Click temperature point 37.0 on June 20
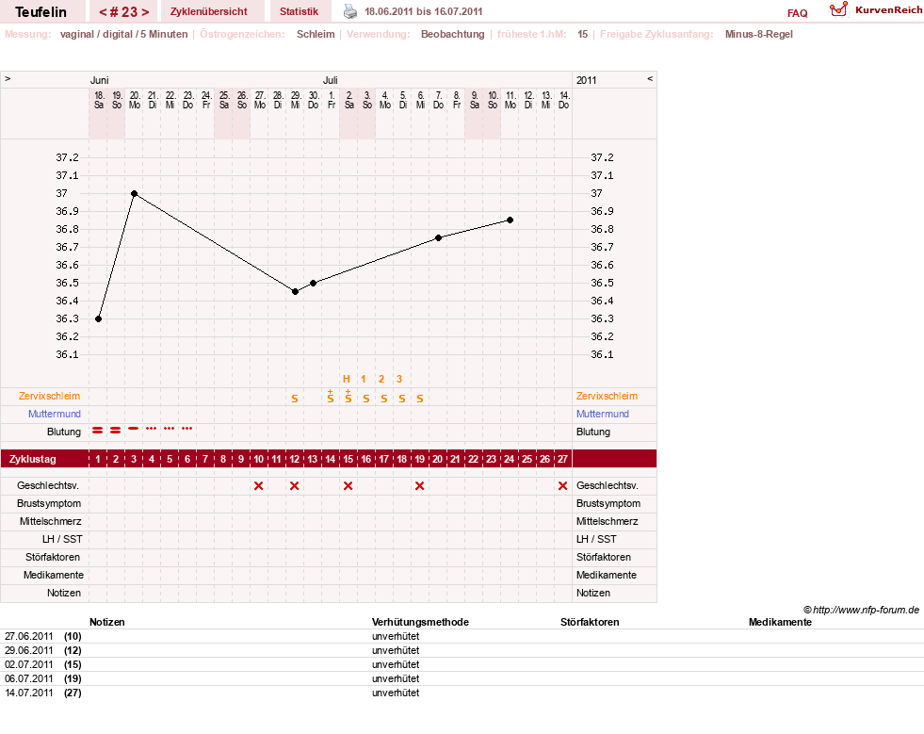This screenshot has height=734, width=924. point(135,193)
